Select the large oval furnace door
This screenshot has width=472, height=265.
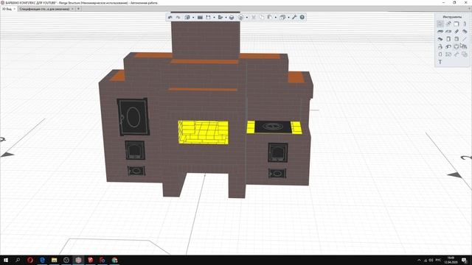(133, 116)
